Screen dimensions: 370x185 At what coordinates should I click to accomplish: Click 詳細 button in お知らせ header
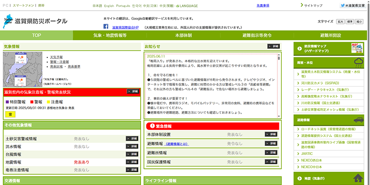point(273,47)
